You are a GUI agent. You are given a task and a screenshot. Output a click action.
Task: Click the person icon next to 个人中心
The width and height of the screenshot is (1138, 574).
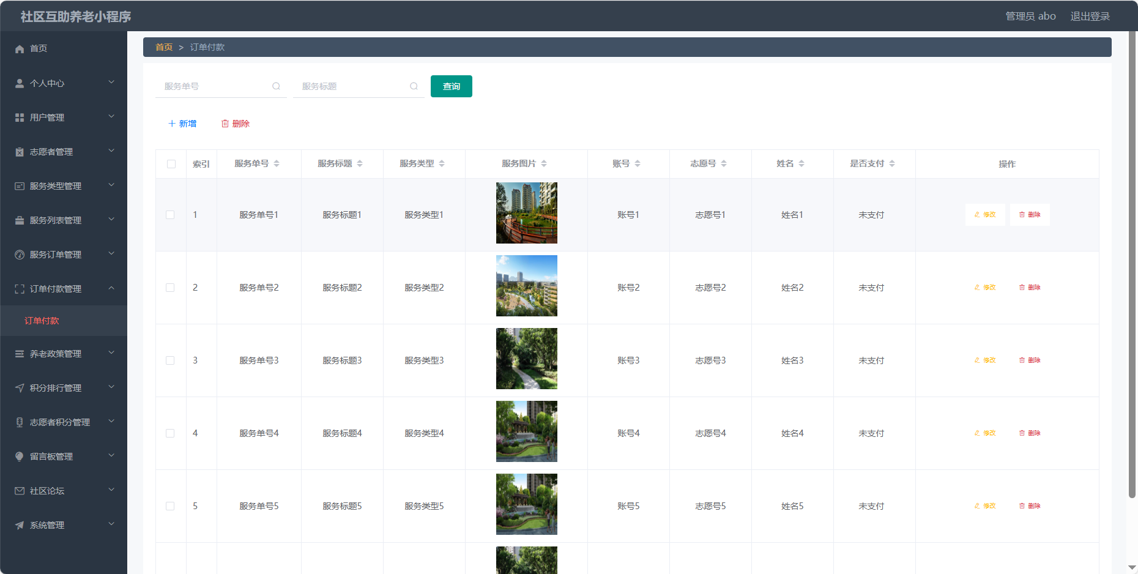click(20, 83)
